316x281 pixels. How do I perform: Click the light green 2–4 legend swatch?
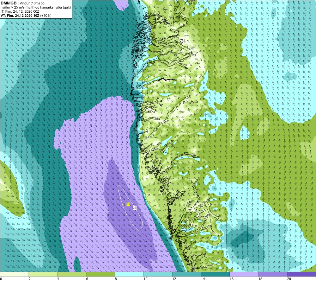(43, 274)
